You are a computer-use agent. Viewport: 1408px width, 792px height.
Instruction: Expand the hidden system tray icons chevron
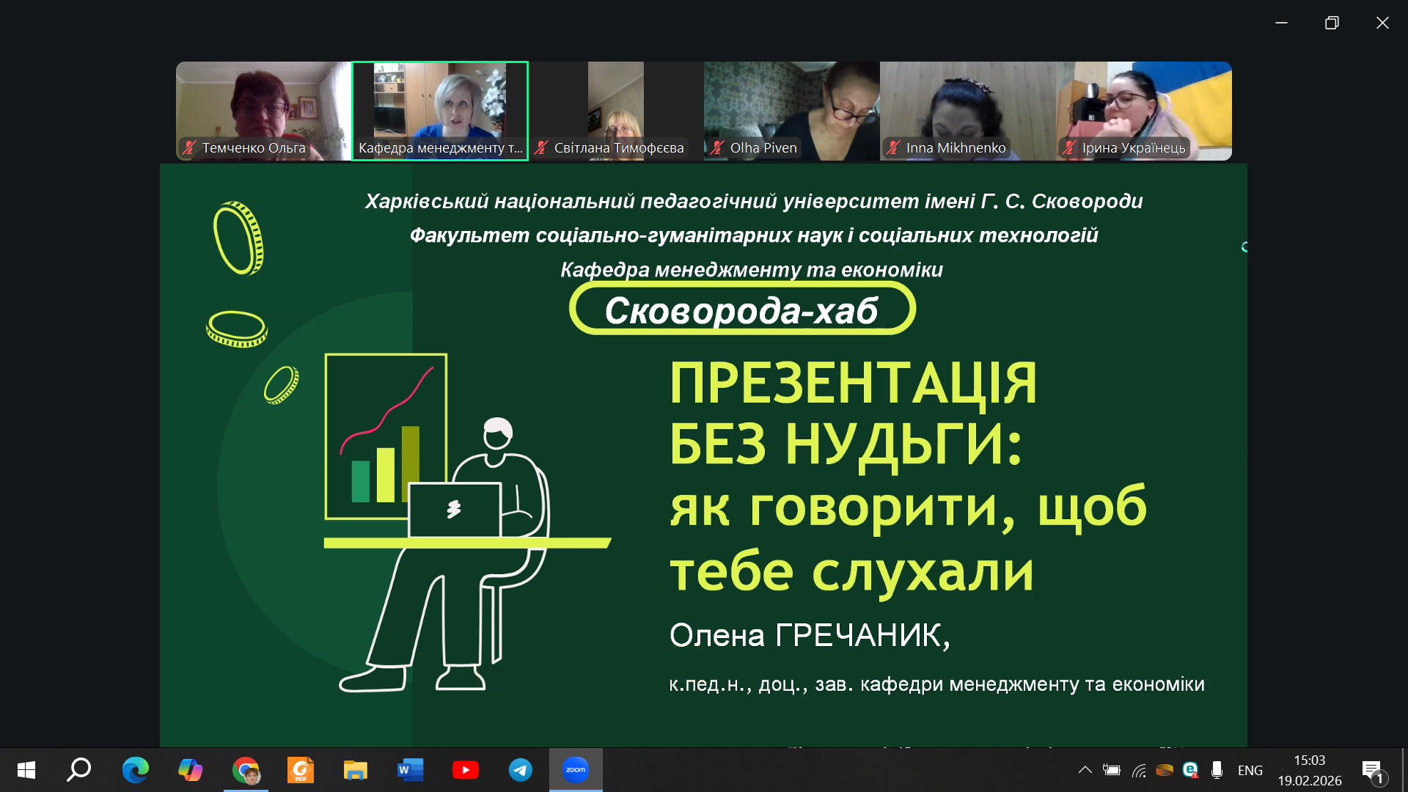(1085, 770)
